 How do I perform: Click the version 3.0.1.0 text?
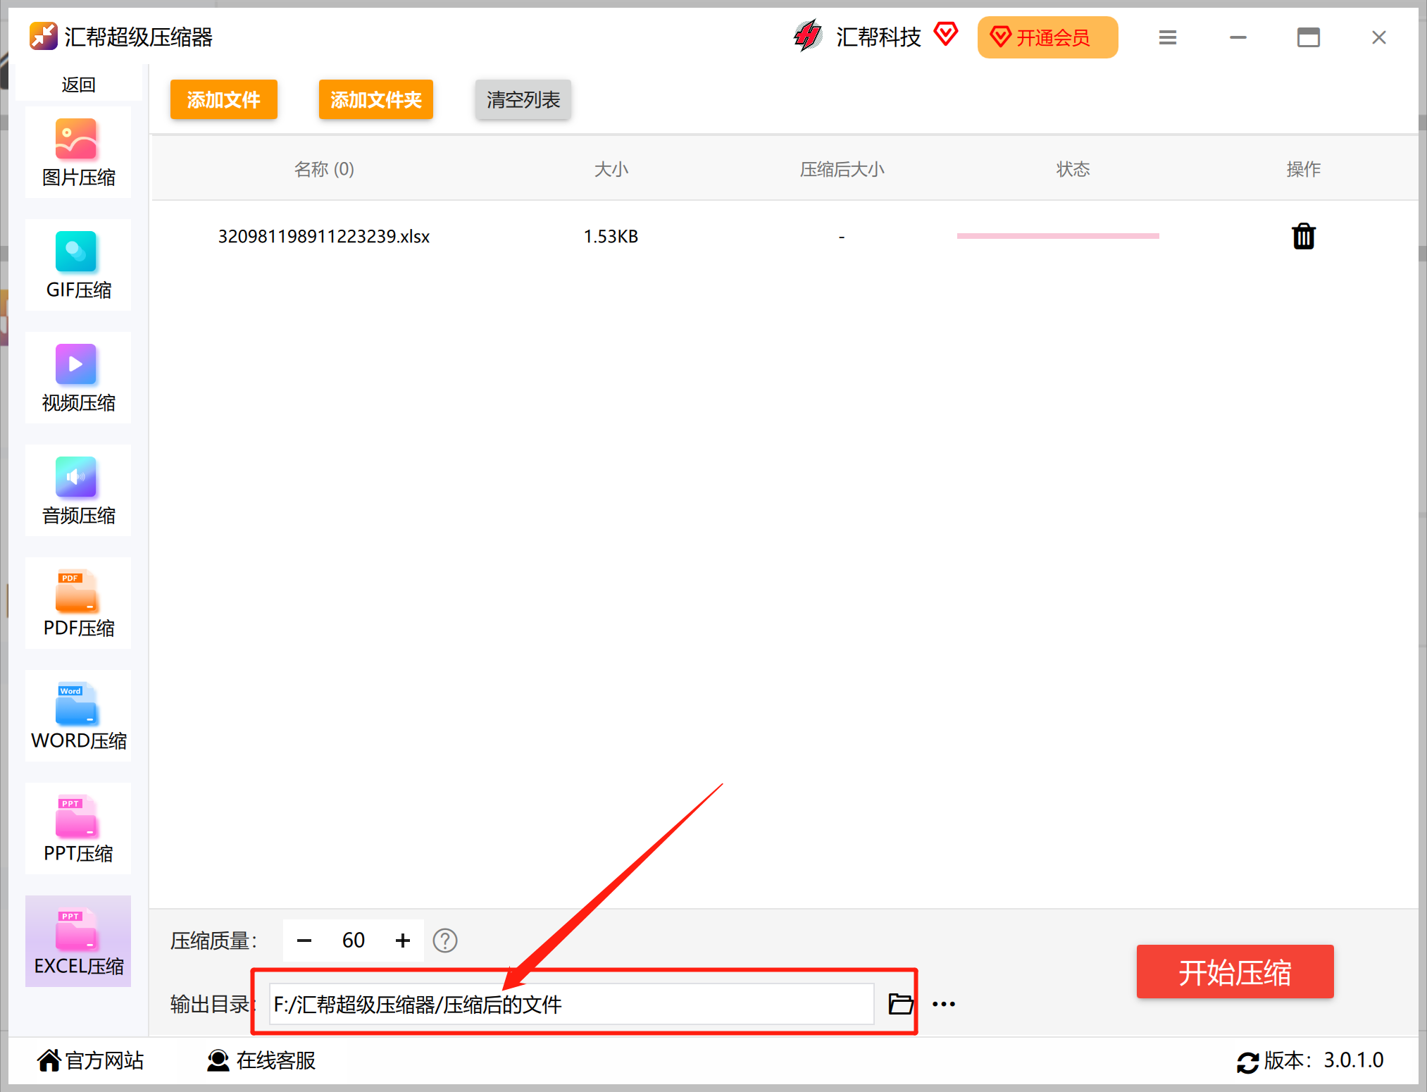coord(1353,1060)
